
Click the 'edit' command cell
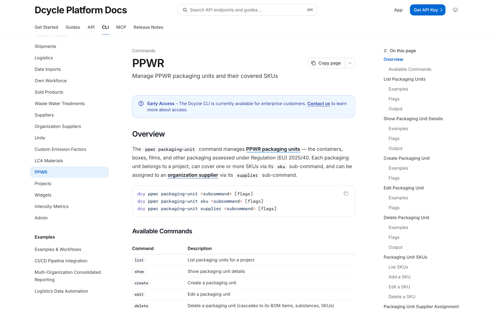[139, 294]
